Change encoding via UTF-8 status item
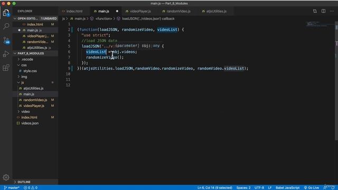The image size is (338, 190). [x=259, y=188]
